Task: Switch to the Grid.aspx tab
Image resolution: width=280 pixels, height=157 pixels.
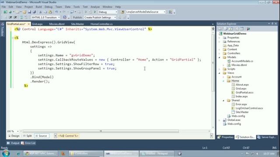Action: click(x=37, y=24)
